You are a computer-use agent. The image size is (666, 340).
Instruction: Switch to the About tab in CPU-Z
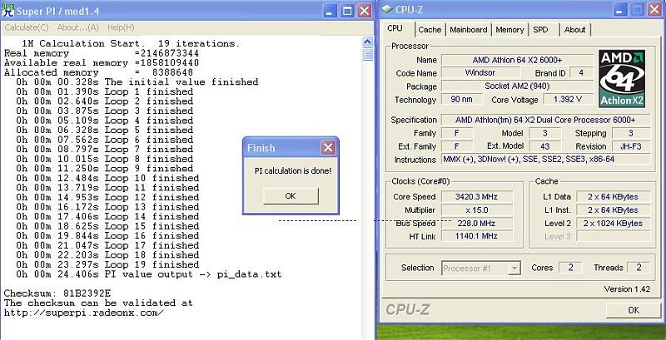click(x=574, y=30)
